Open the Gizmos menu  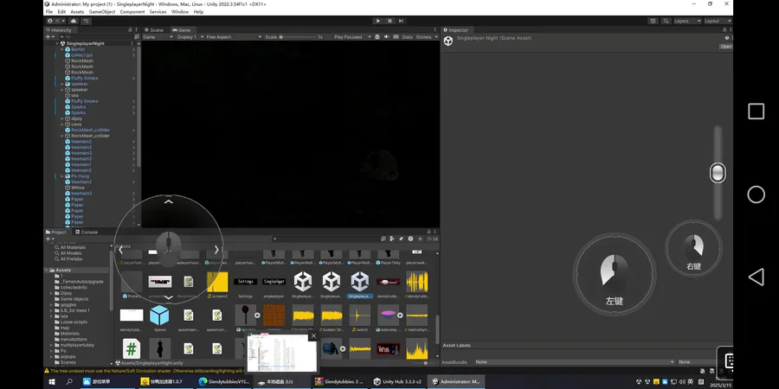click(x=427, y=36)
